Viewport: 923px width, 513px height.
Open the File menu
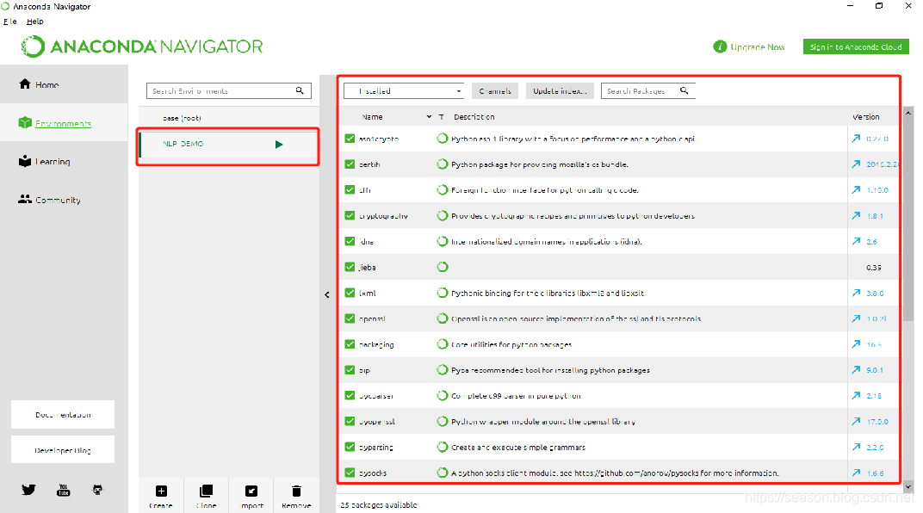coord(10,22)
